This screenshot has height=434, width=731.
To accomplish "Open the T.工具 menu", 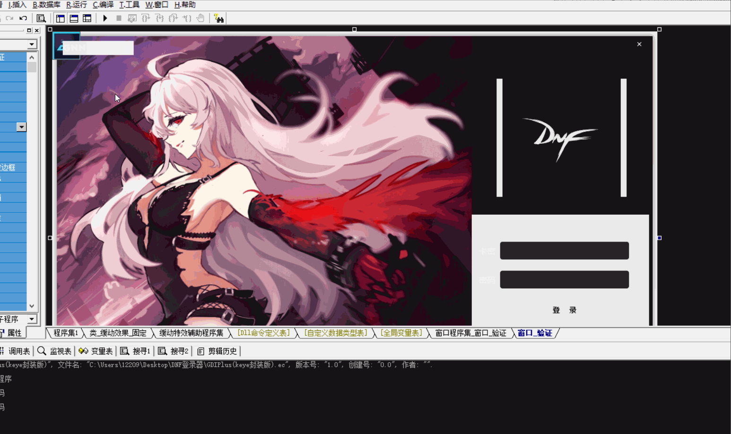I will (x=129, y=5).
